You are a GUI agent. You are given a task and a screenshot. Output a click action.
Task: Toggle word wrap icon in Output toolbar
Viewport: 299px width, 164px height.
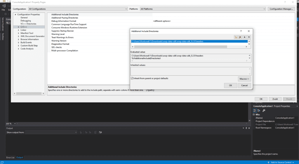point(100,132)
